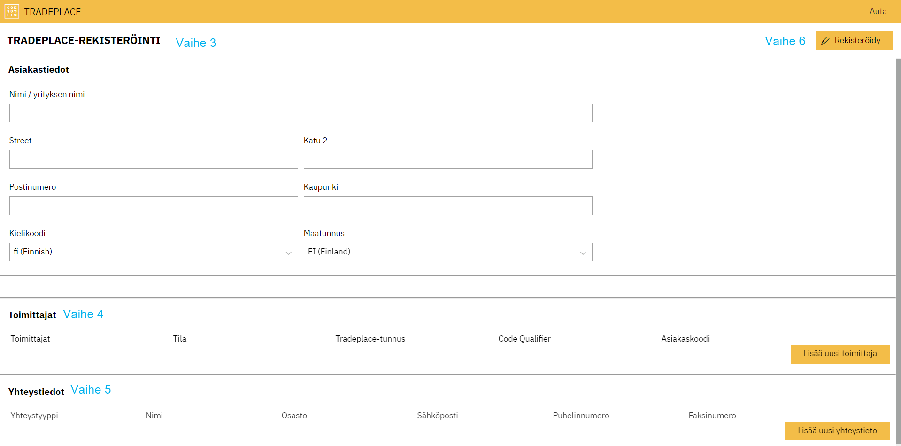The width and height of the screenshot is (901, 446).
Task: Click the Tradeplace logo icon
Action: (x=12, y=11)
